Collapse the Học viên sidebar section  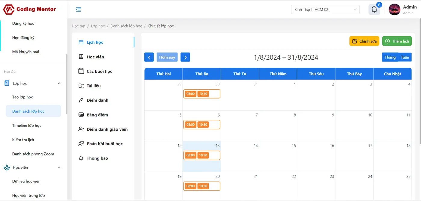click(59, 167)
